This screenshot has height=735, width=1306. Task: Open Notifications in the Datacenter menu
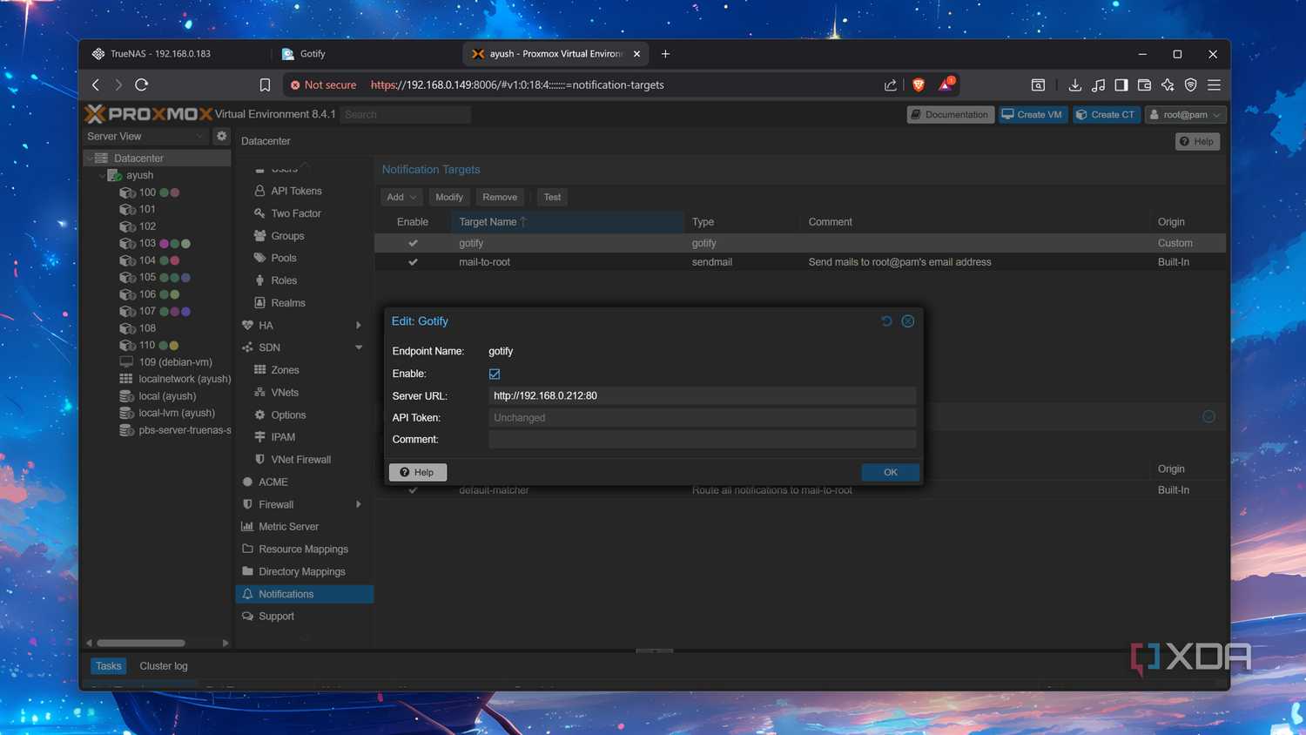pos(305,594)
